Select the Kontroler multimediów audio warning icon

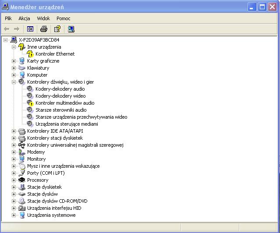pos(30,103)
